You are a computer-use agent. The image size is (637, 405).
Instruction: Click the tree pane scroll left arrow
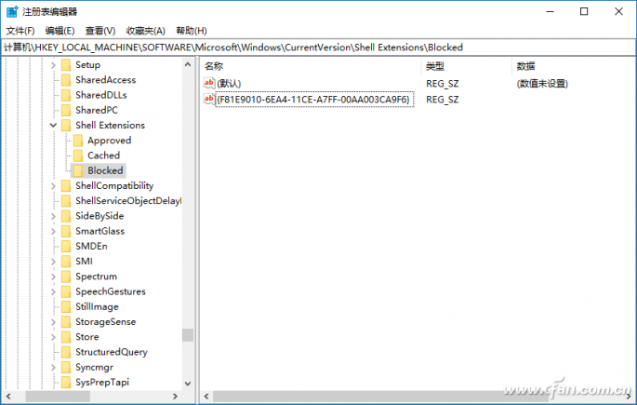8,396
